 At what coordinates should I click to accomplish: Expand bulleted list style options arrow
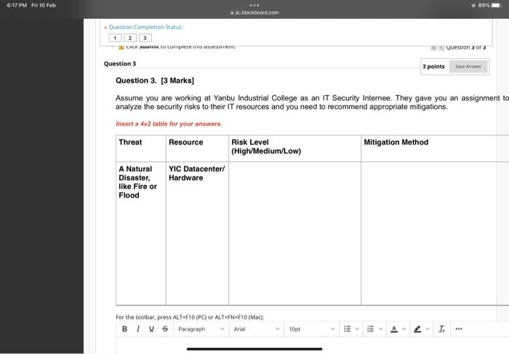[357, 329]
